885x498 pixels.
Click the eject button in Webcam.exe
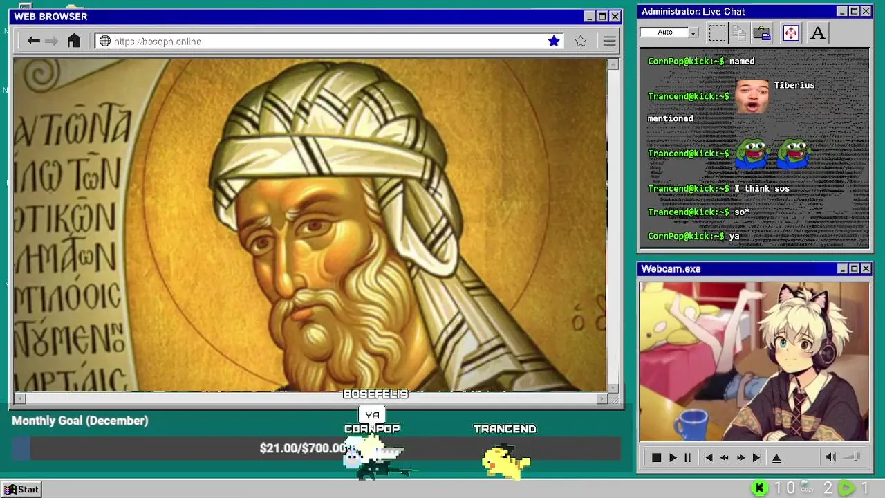[776, 457]
